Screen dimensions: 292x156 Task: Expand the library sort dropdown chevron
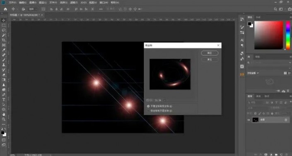pyautogui.click(x=258, y=73)
